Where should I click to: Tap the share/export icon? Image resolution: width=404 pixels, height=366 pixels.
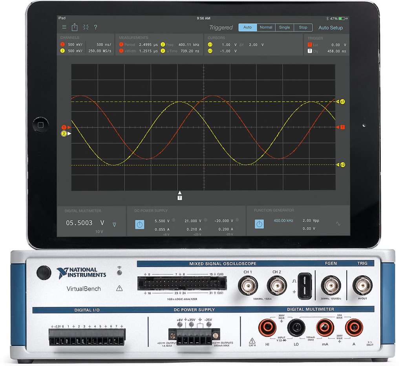point(75,27)
